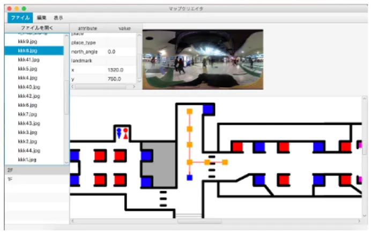
Task: Select the 1F floor row
Action: click(37, 179)
